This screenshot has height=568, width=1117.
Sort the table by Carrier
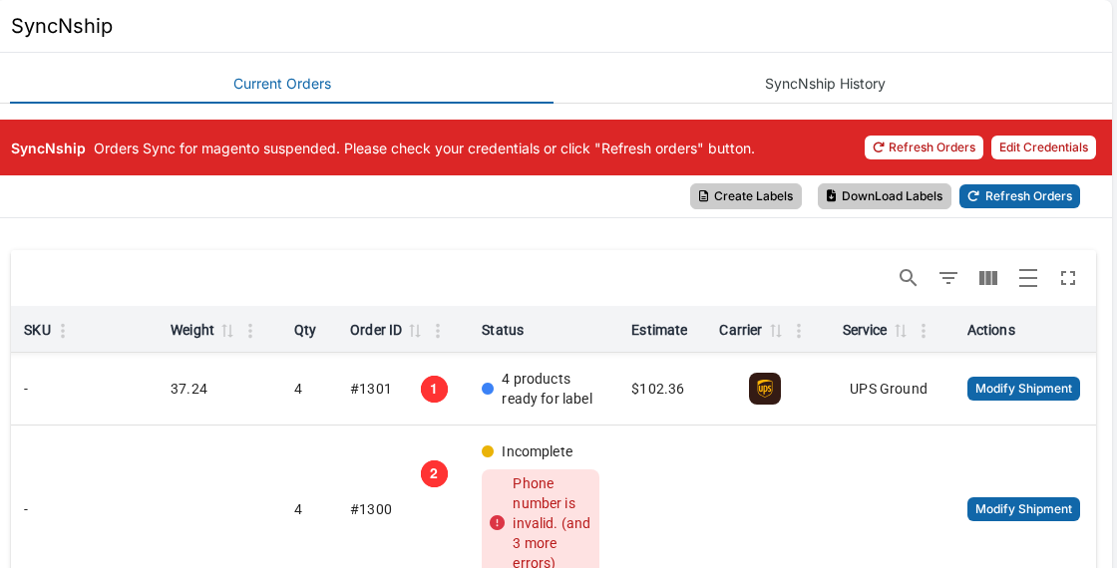(776, 330)
